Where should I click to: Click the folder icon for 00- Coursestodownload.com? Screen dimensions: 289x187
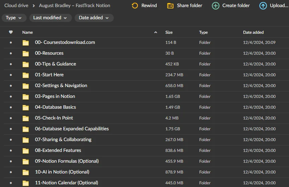(26, 43)
